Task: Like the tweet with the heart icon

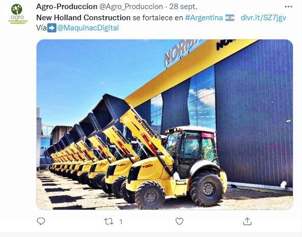Action: pos(179,221)
